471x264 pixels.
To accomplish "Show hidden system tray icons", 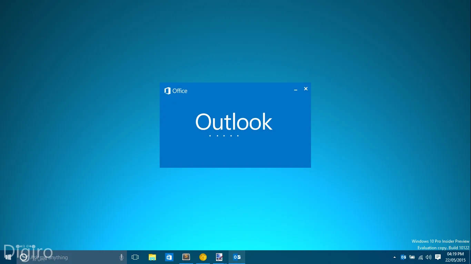I will (x=394, y=257).
